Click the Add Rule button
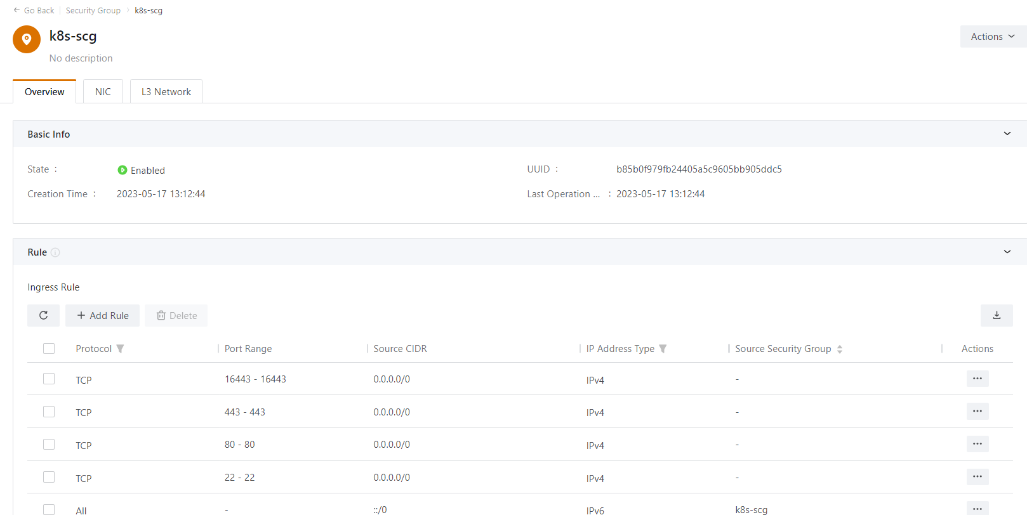The height and width of the screenshot is (515, 1027). click(102, 315)
